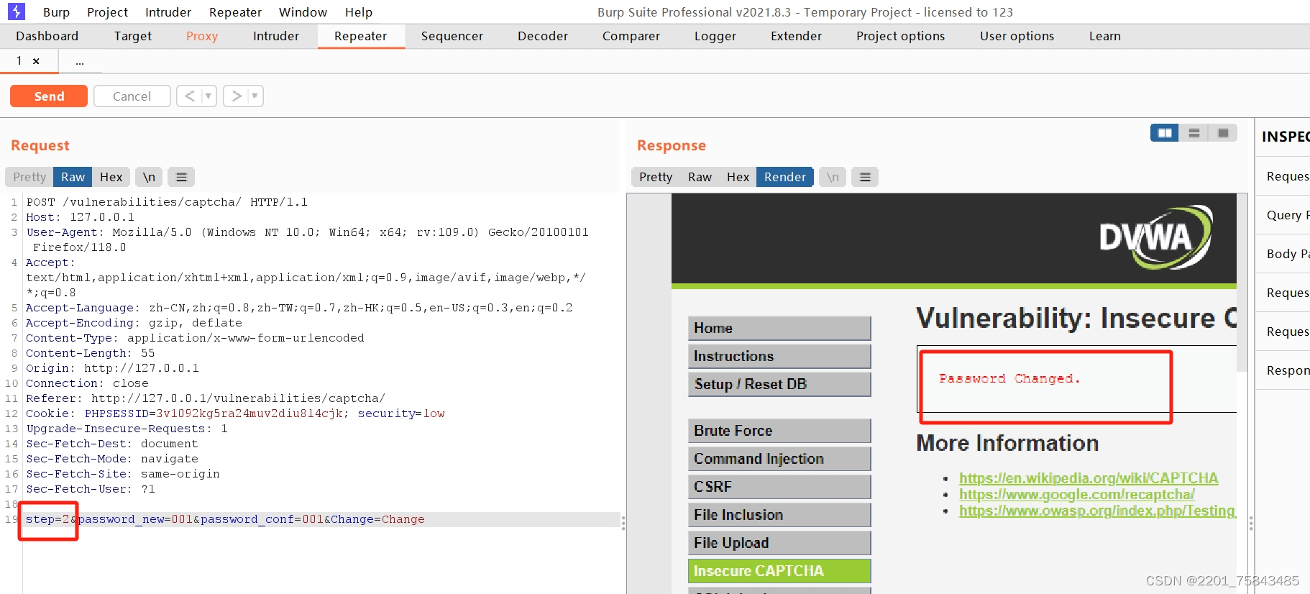This screenshot has width=1310, height=594.
Task: Open Insecure CAPTCHA in DVWA menu
Action: (x=779, y=571)
